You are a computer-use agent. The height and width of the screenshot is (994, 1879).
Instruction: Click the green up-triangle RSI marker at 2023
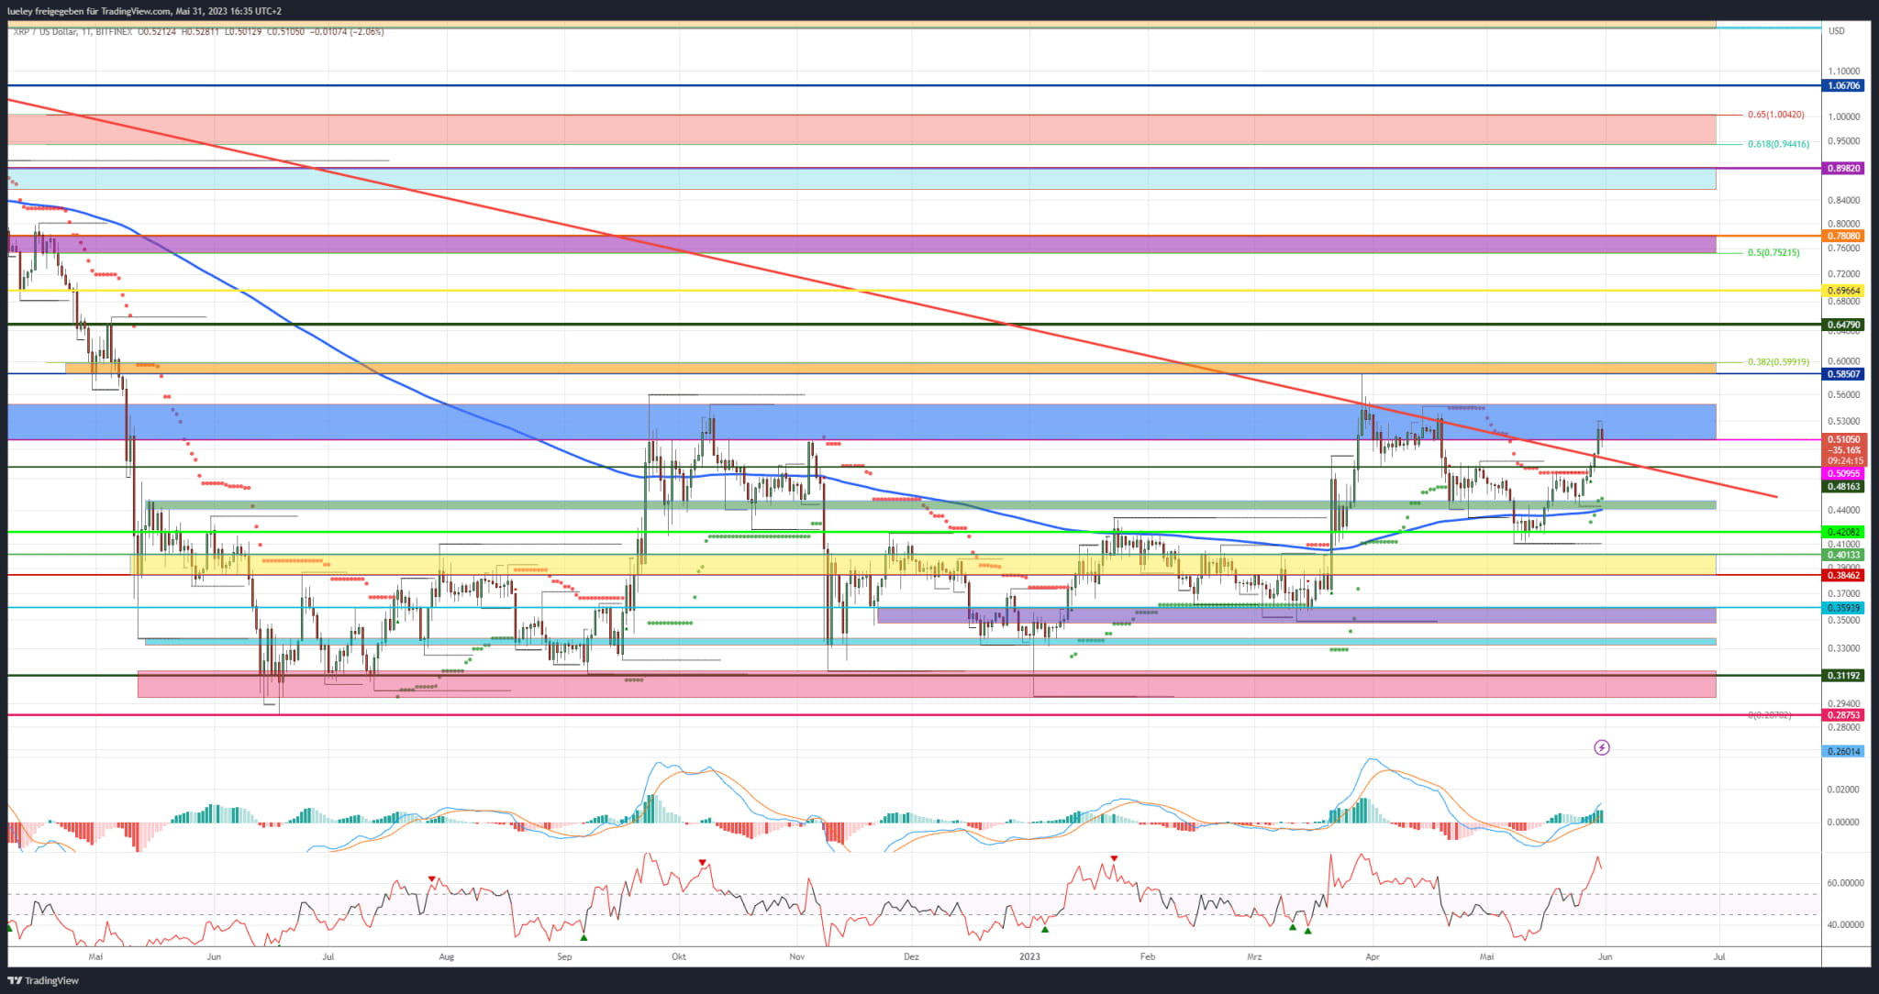[x=1045, y=930]
